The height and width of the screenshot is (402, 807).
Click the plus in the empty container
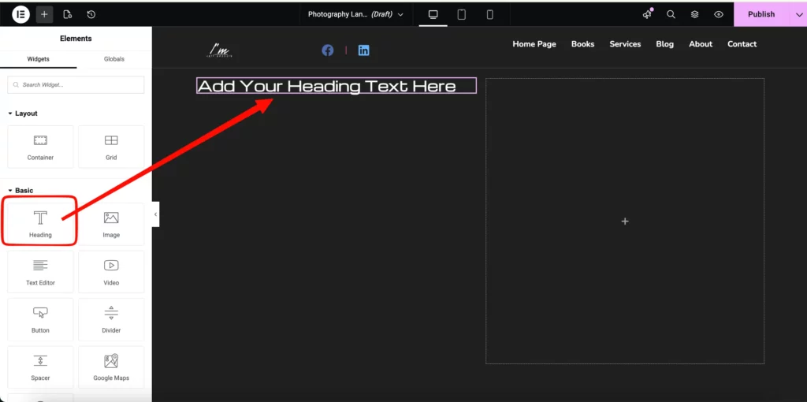pos(625,221)
